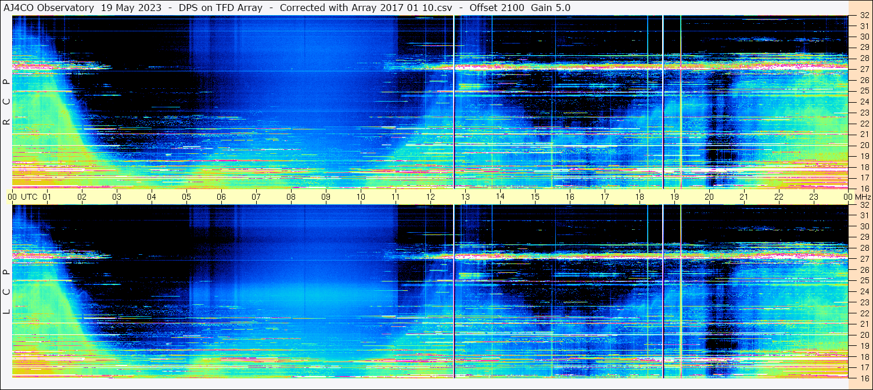This screenshot has width=873, height=390.
Task: Click the AJ4CO Observatory title text
Action: click(49, 8)
